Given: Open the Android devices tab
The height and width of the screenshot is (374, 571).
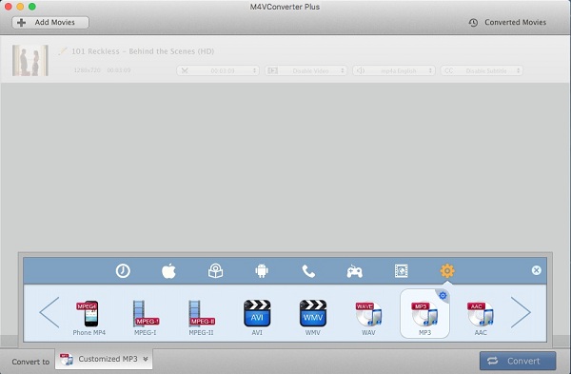Looking at the screenshot, I should (262, 271).
